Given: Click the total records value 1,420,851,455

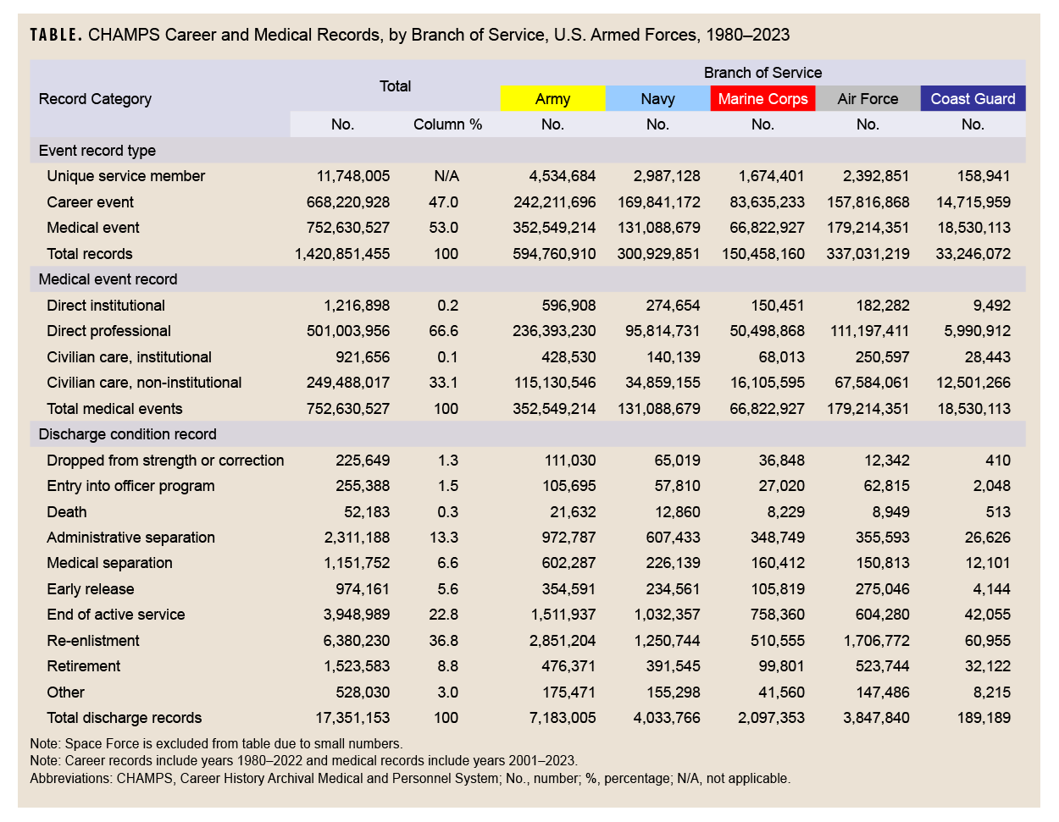Looking at the screenshot, I should tap(342, 254).
